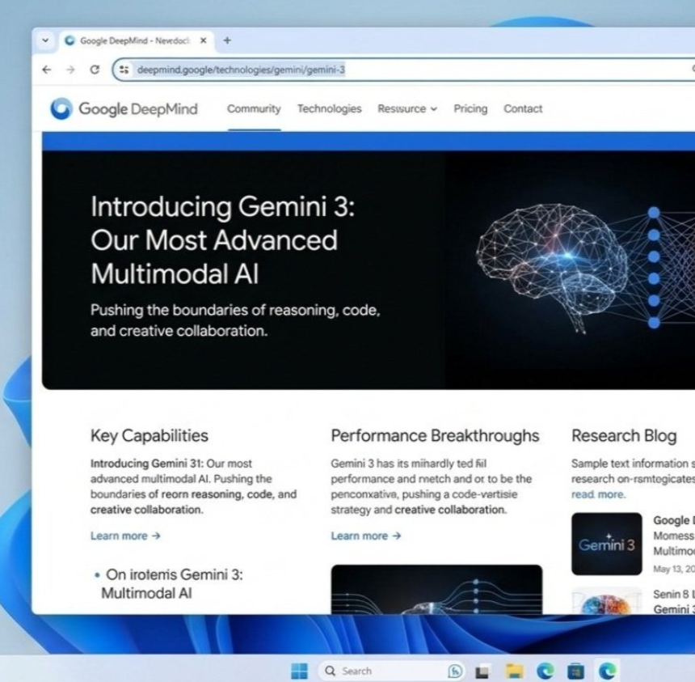Click the Gemini 3 blog post thumbnail

[607, 542]
